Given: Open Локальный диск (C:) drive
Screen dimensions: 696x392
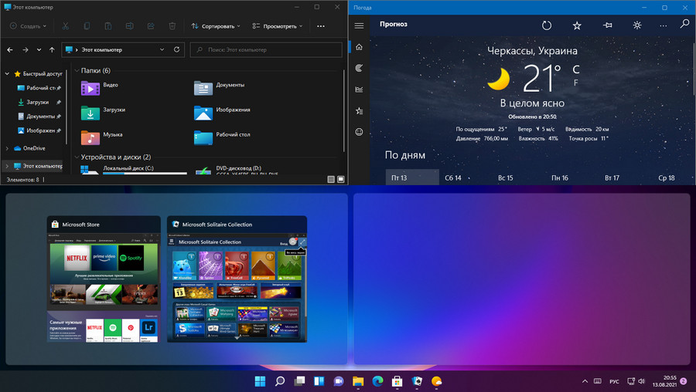Looking at the screenshot, I should [133, 170].
